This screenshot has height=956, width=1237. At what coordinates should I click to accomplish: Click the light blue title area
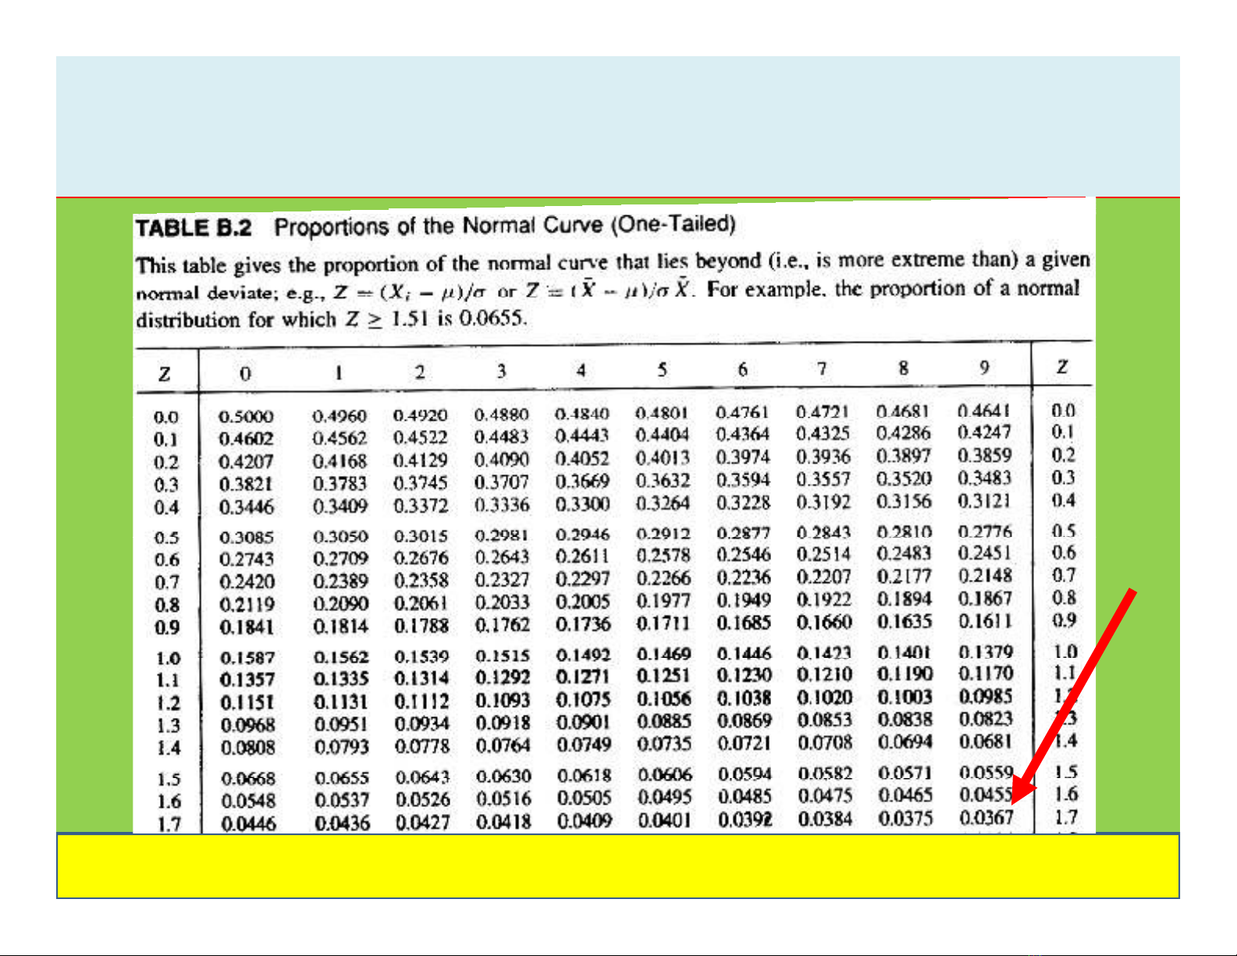tap(617, 126)
